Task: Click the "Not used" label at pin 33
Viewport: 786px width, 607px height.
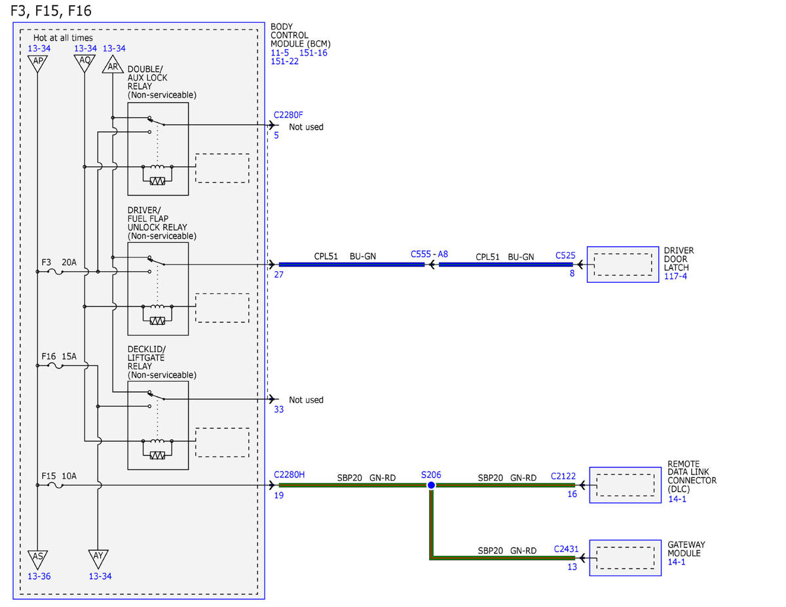Action: point(307,400)
